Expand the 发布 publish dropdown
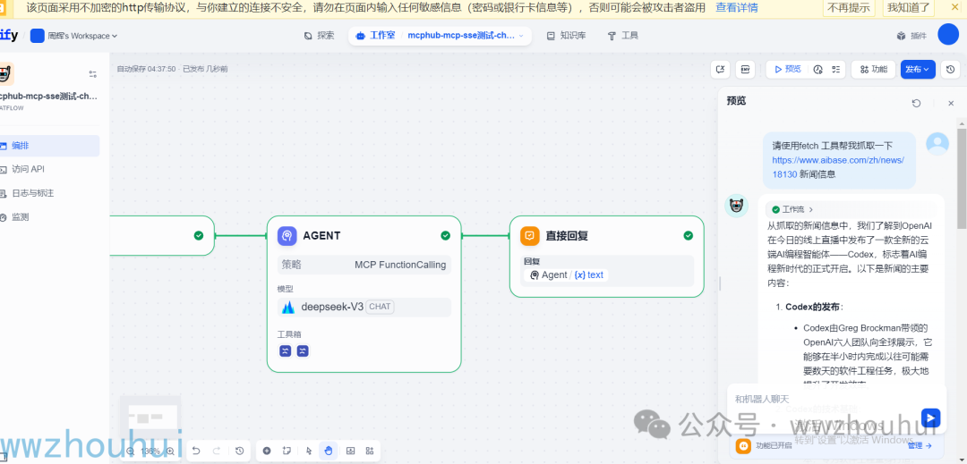The height and width of the screenshot is (464, 967). pyautogui.click(x=918, y=70)
